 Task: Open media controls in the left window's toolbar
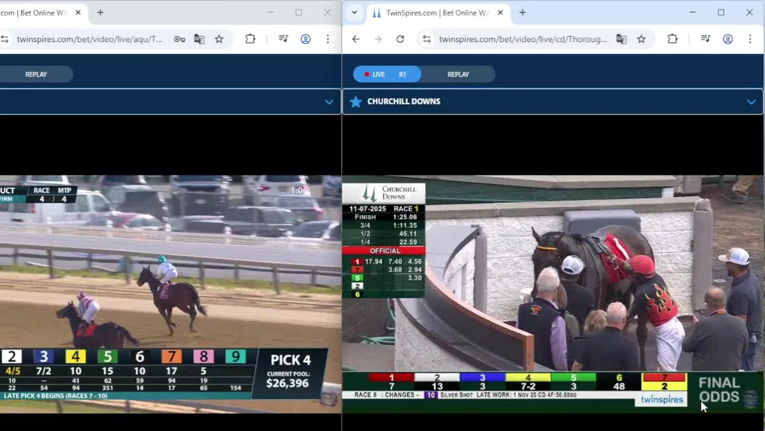pyautogui.click(x=284, y=40)
